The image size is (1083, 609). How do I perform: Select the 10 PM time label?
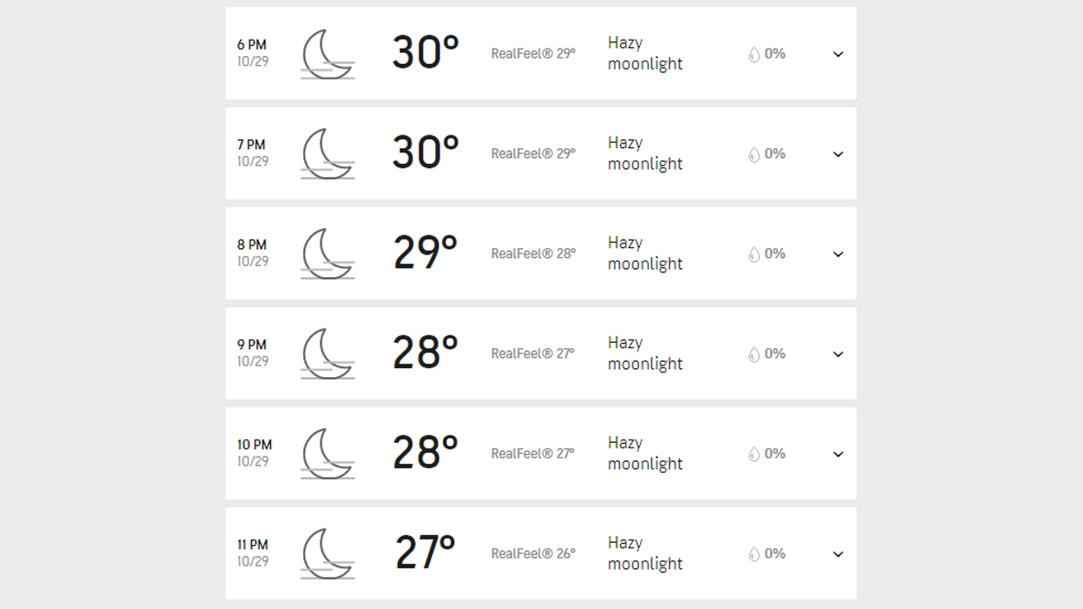(254, 445)
